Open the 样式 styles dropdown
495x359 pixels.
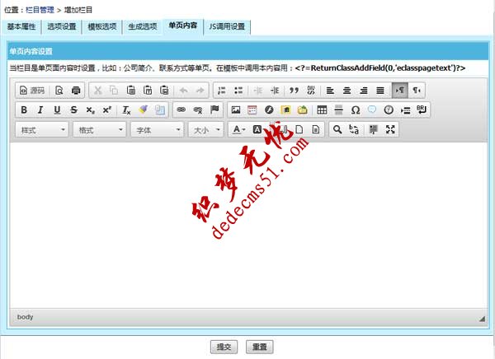click(42, 129)
